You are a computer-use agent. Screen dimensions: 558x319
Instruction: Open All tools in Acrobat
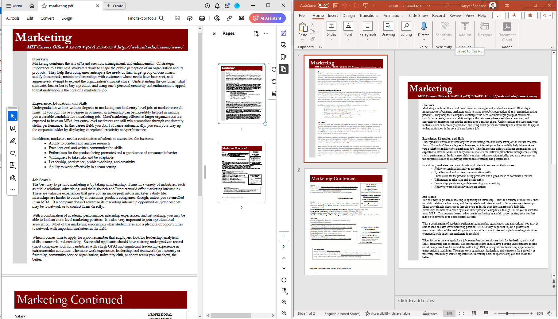(x=13, y=18)
